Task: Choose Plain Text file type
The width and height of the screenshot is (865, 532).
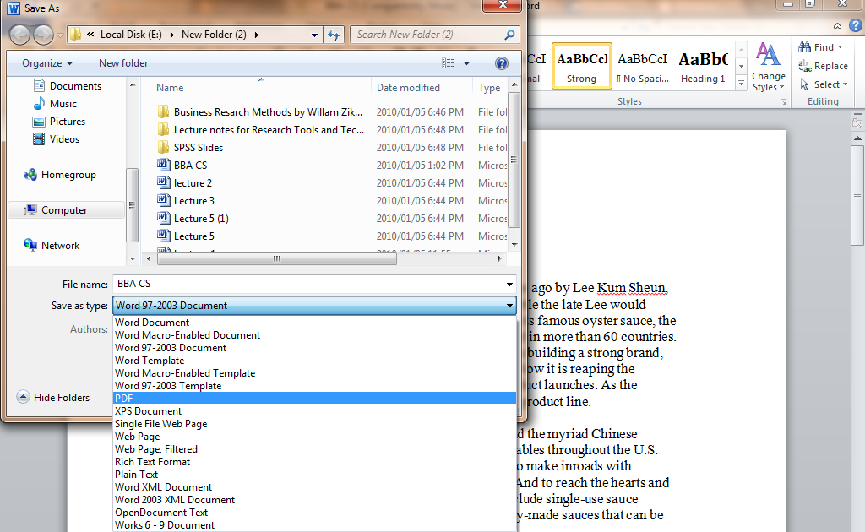Action: tap(314, 475)
